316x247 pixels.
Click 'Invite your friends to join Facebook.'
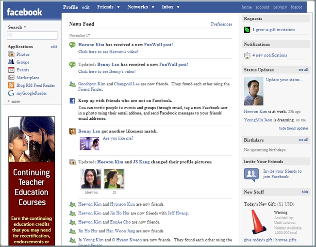click(283, 174)
